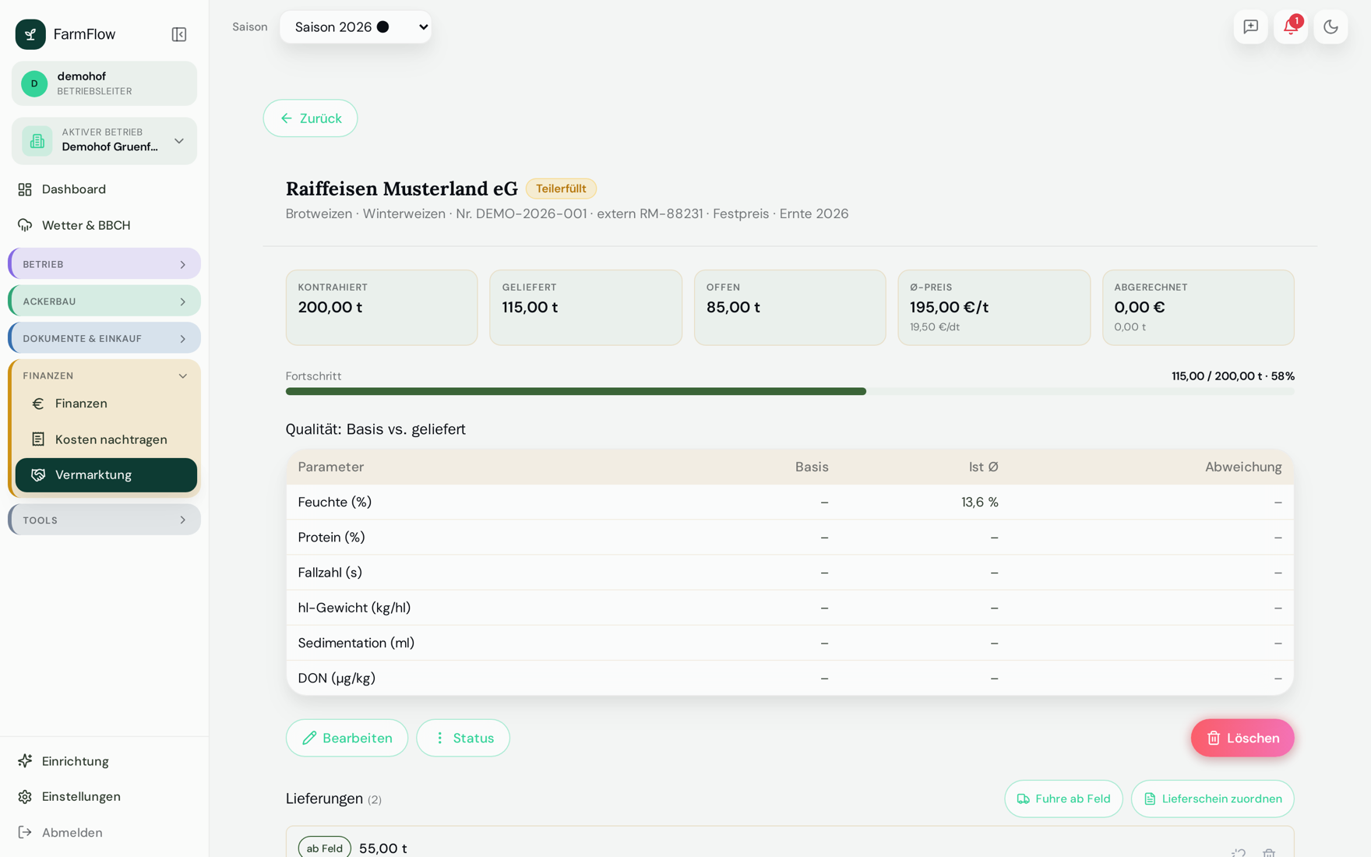Click the red Löschen button

1242,738
